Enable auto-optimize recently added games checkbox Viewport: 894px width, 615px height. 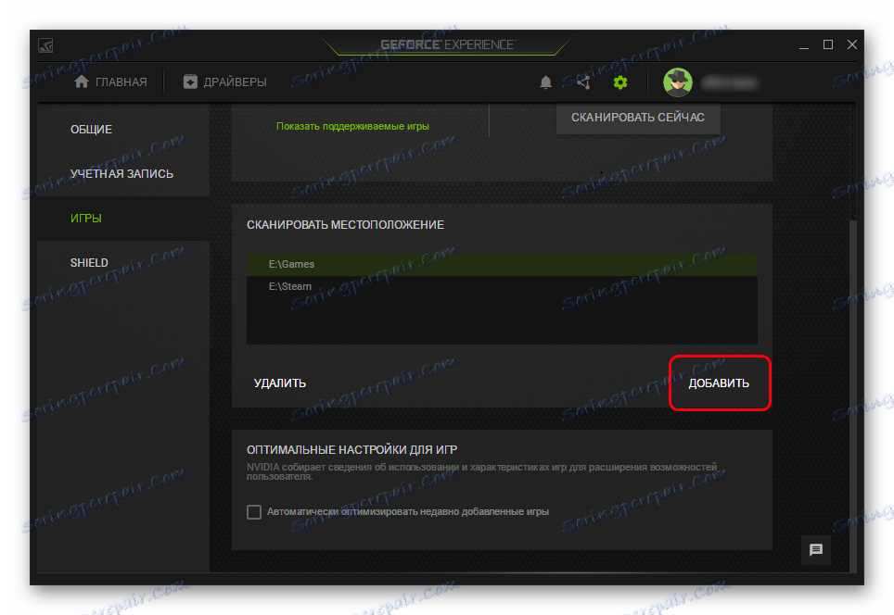(254, 512)
